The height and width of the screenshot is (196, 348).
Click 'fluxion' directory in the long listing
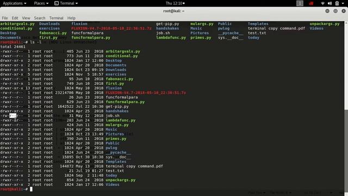pos(114,88)
